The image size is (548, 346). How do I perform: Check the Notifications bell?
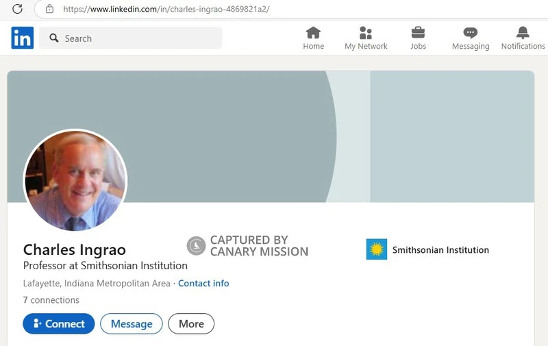pos(523,34)
